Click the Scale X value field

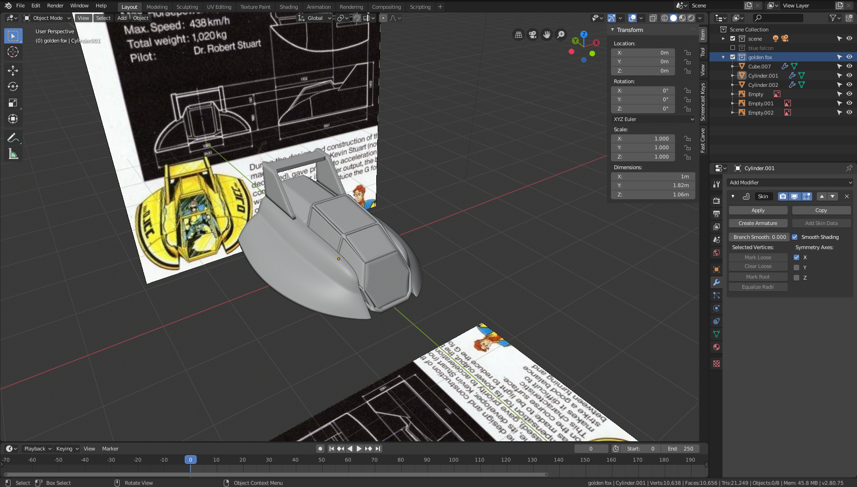coord(643,139)
